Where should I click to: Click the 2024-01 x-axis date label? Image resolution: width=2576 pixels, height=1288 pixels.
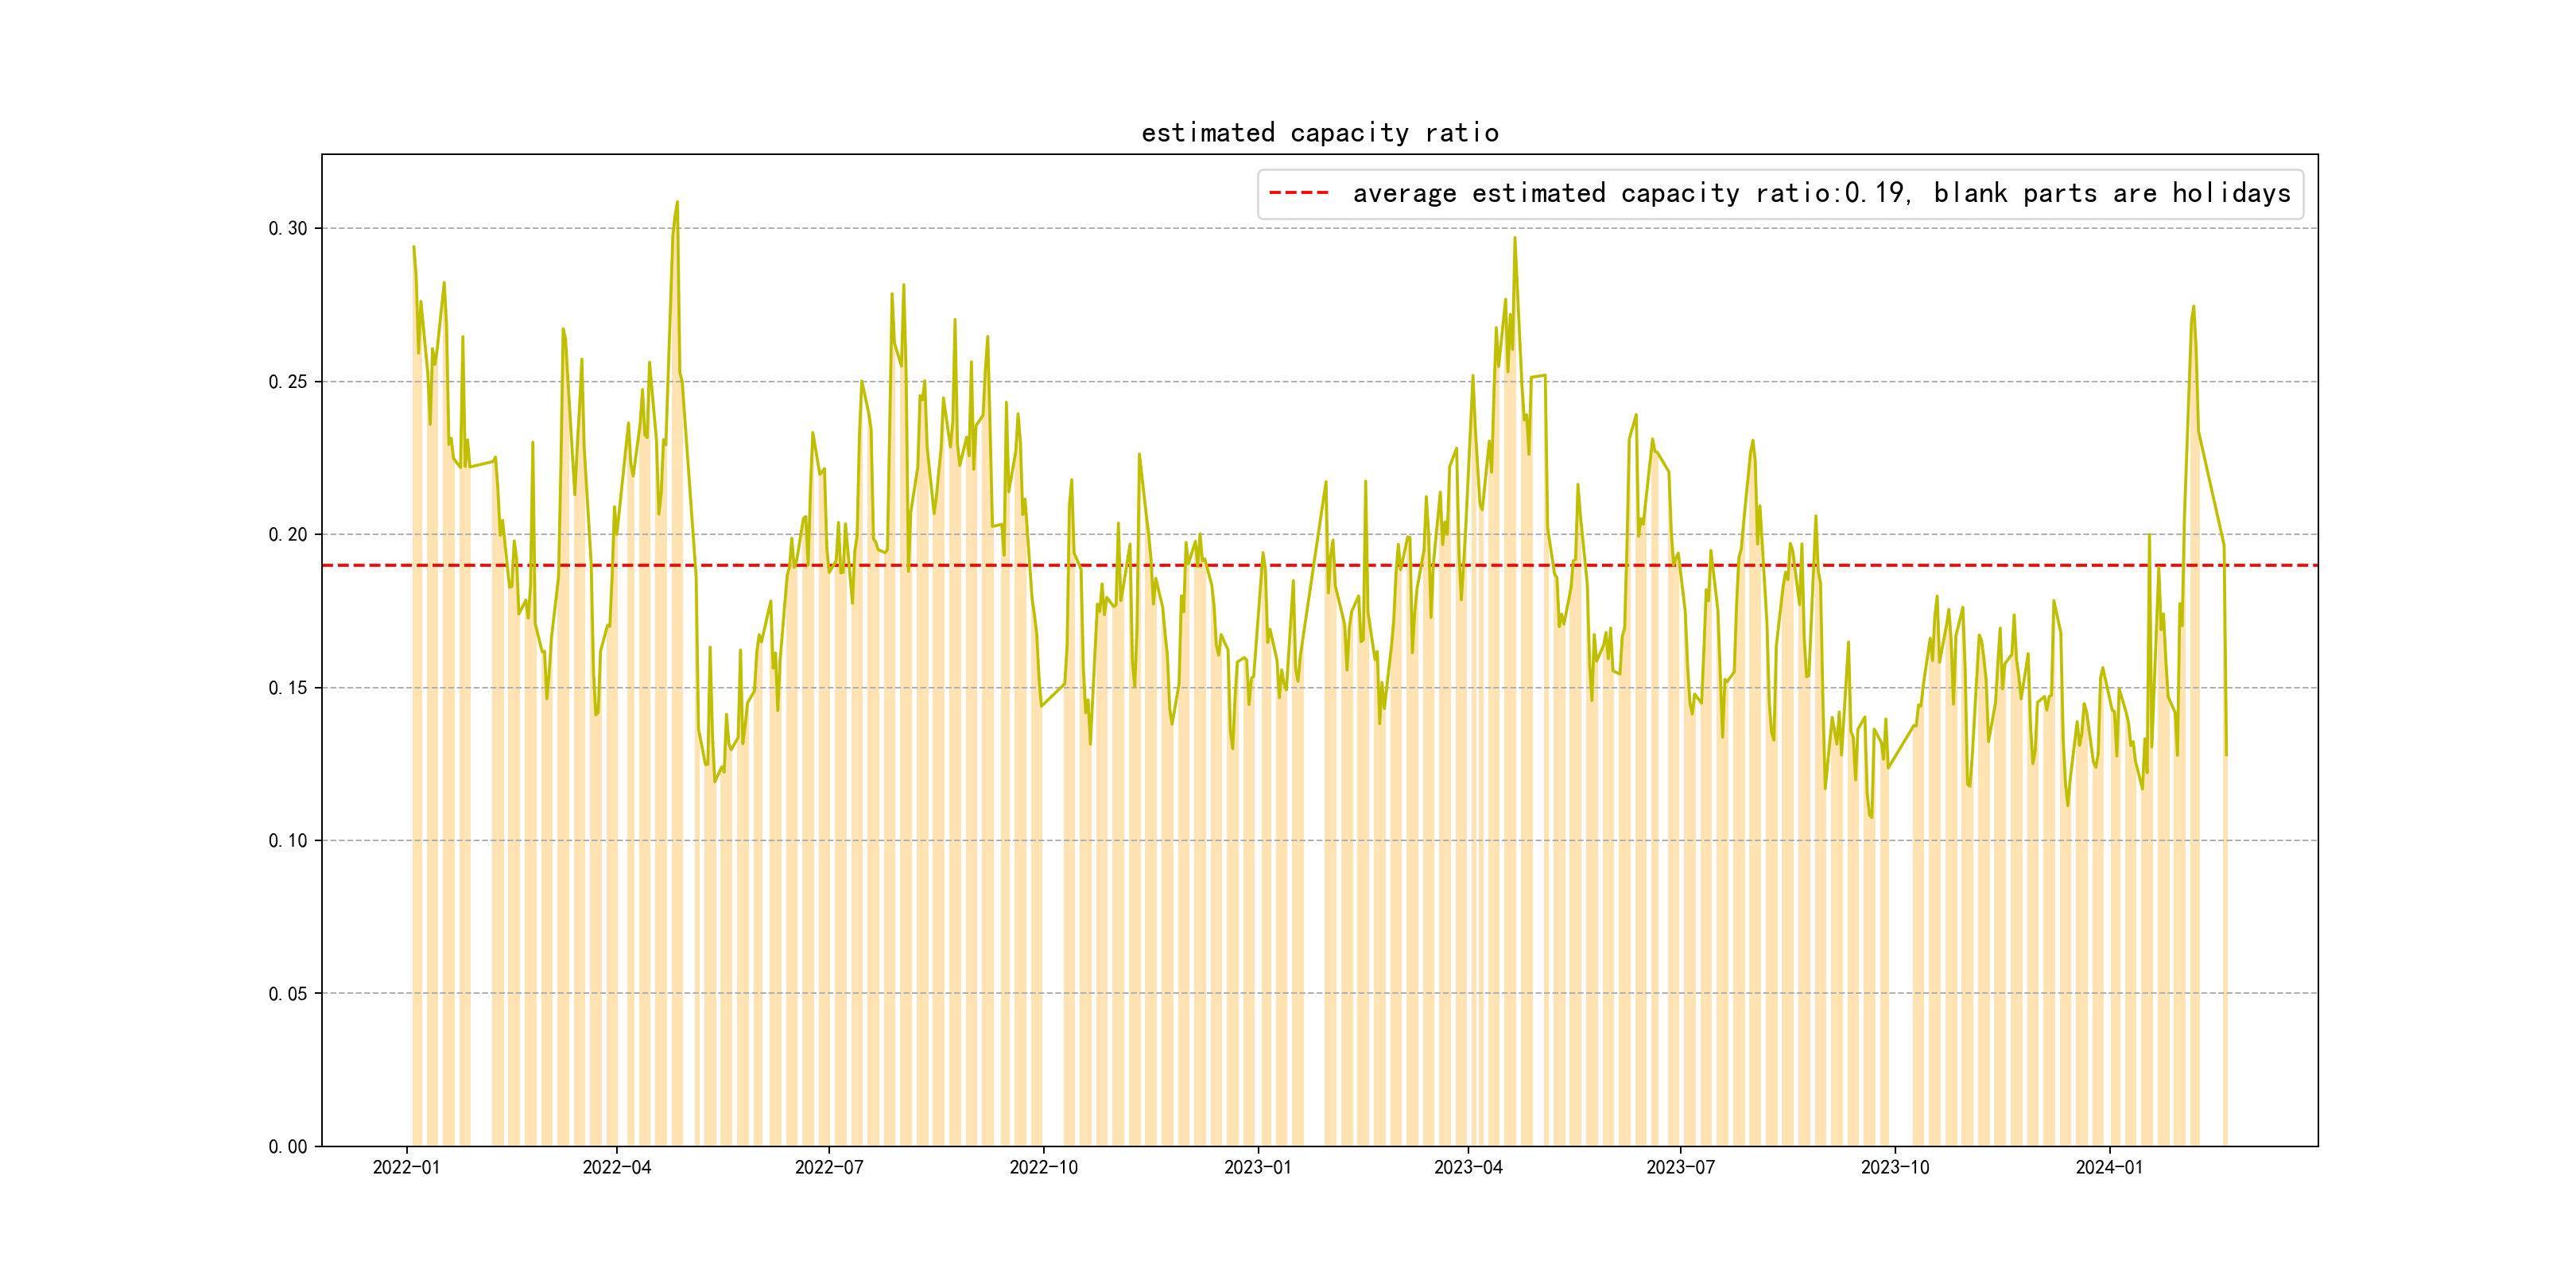[x=2109, y=1168]
